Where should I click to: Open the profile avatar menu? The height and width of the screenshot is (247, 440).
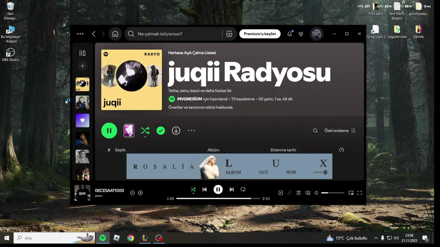(x=317, y=34)
